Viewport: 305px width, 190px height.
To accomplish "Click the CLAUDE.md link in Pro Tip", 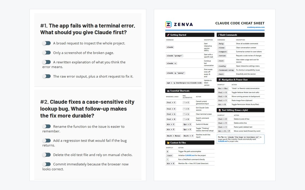I will point(222,141).
